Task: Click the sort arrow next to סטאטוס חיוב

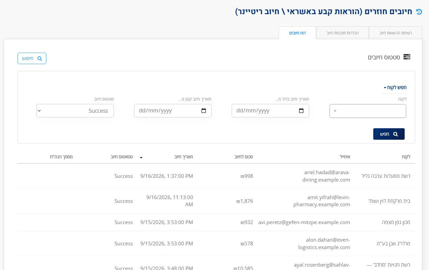Action: [141, 157]
